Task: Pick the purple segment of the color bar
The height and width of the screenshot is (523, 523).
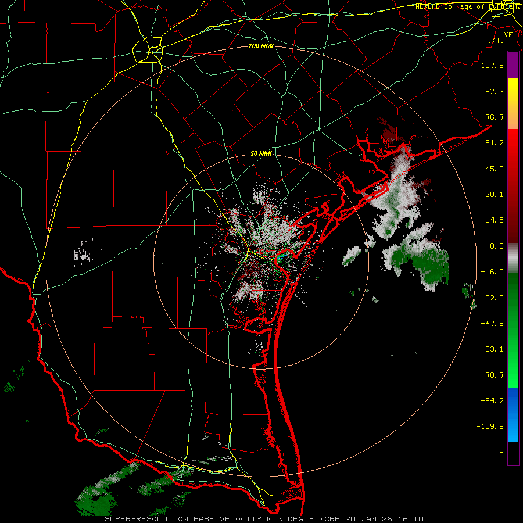Action: coord(513,65)
